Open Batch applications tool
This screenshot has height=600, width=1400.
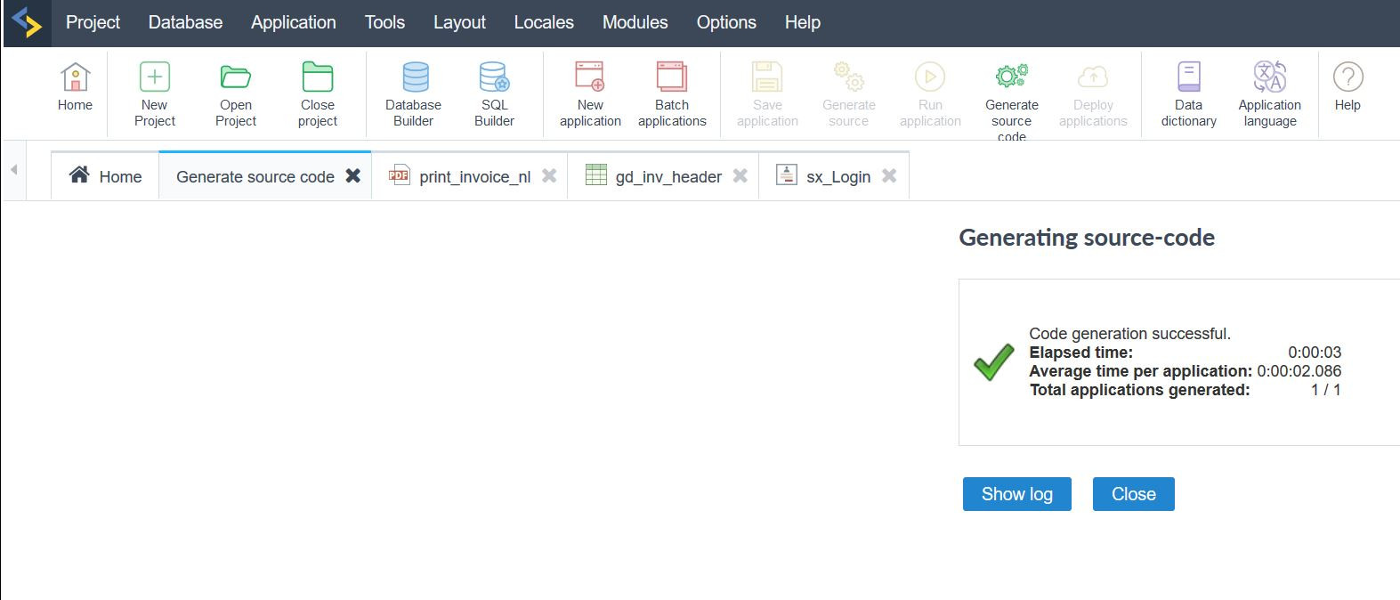(672, 95)
